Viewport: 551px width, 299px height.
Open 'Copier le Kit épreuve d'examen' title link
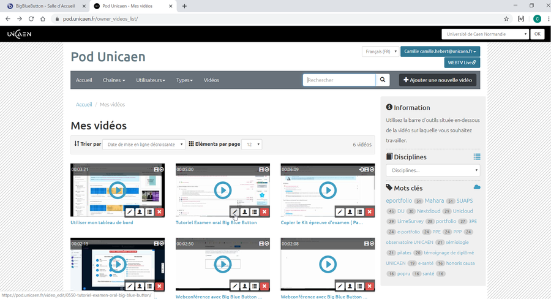point(321,222)
